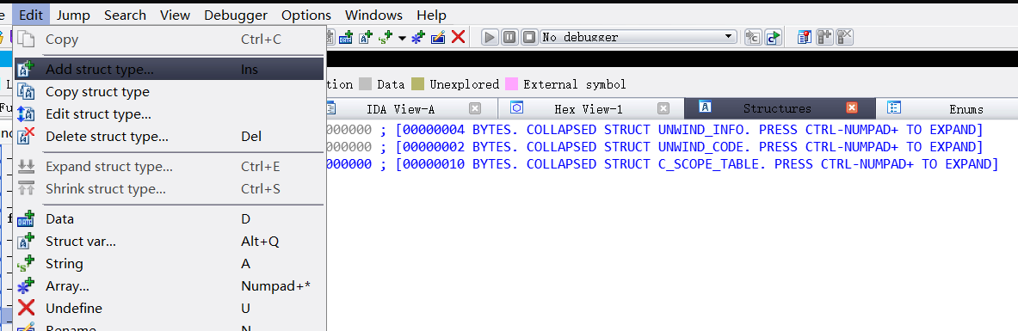Switch to the Enums tab

(966, 108)
